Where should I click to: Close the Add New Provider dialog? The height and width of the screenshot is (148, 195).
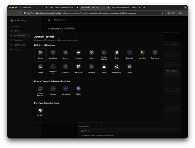(x=161, y=36)
